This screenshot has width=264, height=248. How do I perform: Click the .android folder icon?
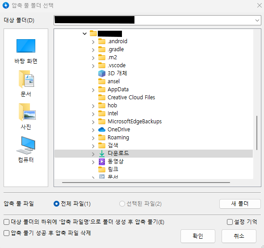tap(102, 41)
